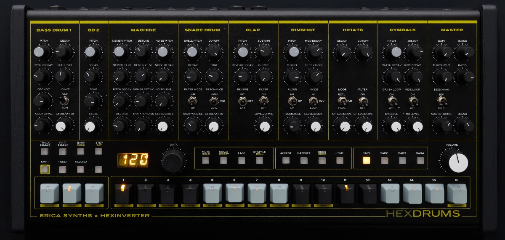The width and height of the screenshot is (505, 240).
Task: Flip the Snare Drum Resonance High/Mid/Low switch
Action: 214,101
